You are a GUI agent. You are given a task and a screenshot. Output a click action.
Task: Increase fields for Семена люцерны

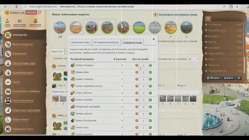click(x=150, y=65)
